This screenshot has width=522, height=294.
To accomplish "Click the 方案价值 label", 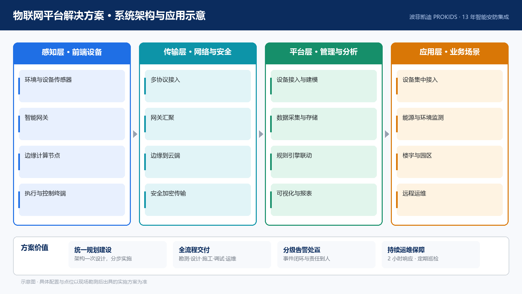I will click(x=35, y=248).
